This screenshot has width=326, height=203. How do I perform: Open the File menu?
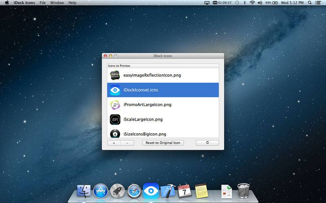[x=43, y=3]
